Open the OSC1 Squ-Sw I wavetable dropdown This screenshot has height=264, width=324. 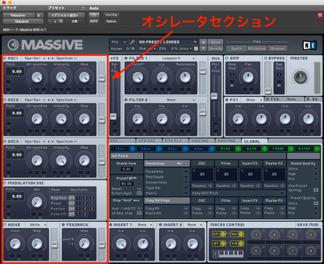pos(32,57)
